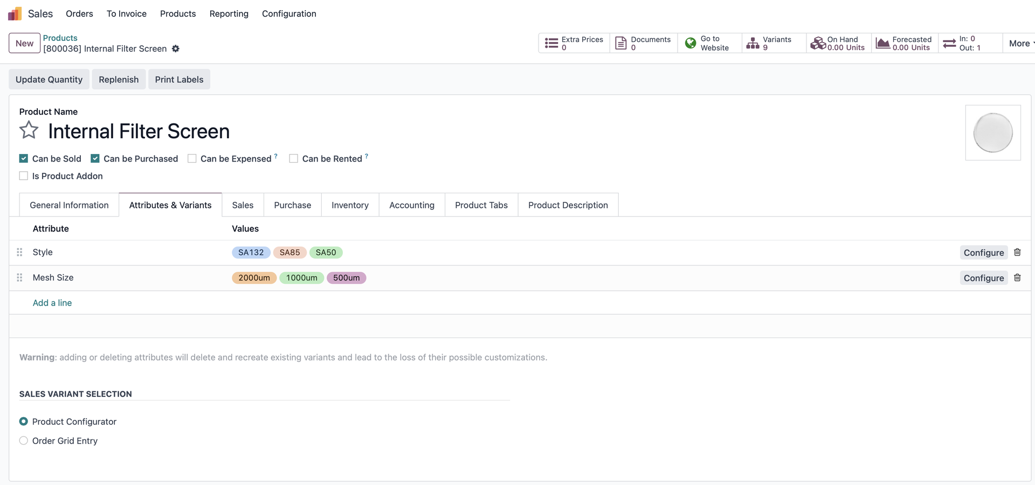This screenshot has width=1035, height=485.
Task: Uncheck the Can be Sold checkbox
Action: (24, 158)
